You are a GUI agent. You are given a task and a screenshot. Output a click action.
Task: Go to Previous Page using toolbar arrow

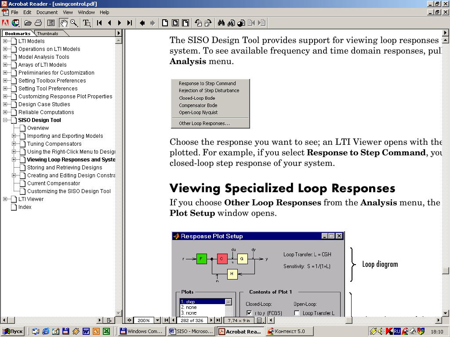click(109, 23)
